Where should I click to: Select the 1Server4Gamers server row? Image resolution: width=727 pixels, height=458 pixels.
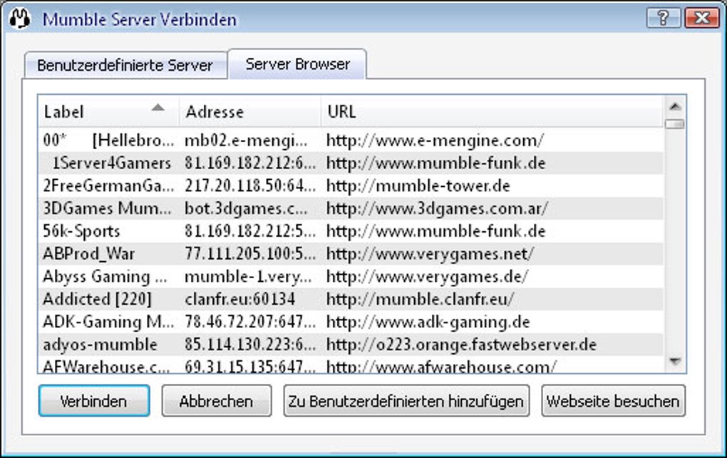pyautogui.click(x=351, y=163)
